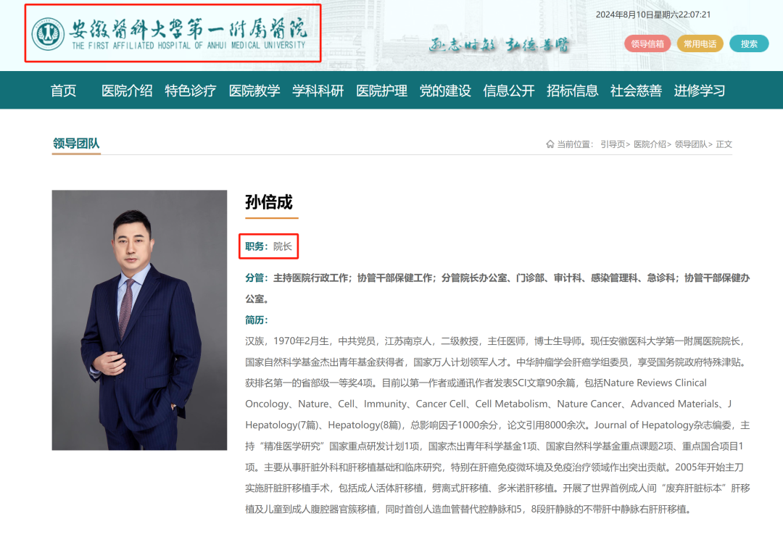Click the 引导页 breadcrumb link

coord(613,144)
